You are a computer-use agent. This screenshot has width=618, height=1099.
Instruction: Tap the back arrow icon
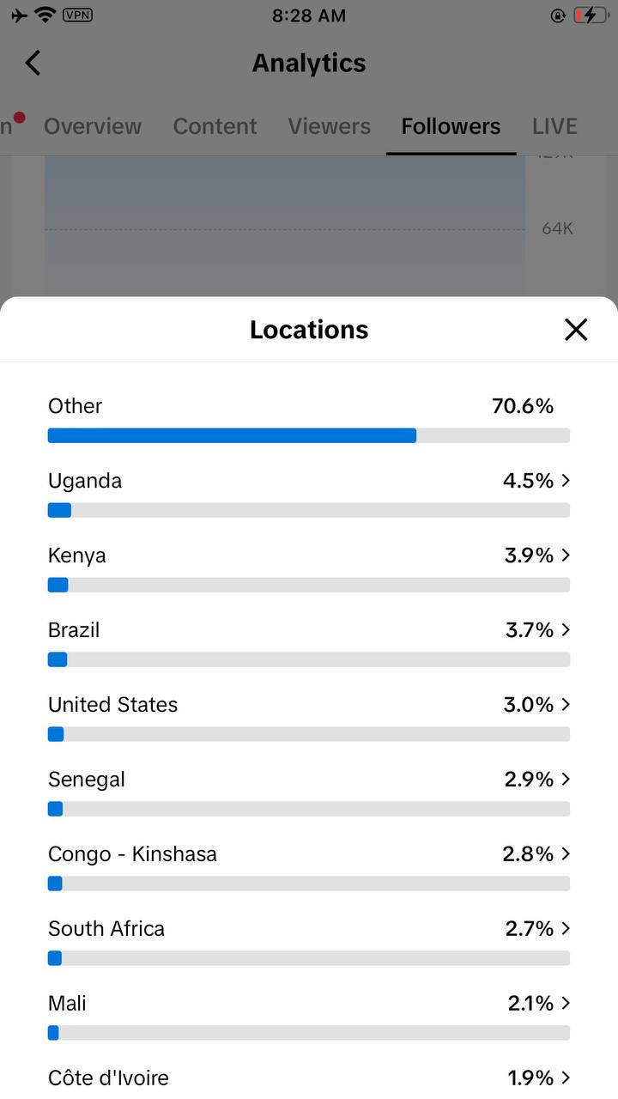click(33, 63)
